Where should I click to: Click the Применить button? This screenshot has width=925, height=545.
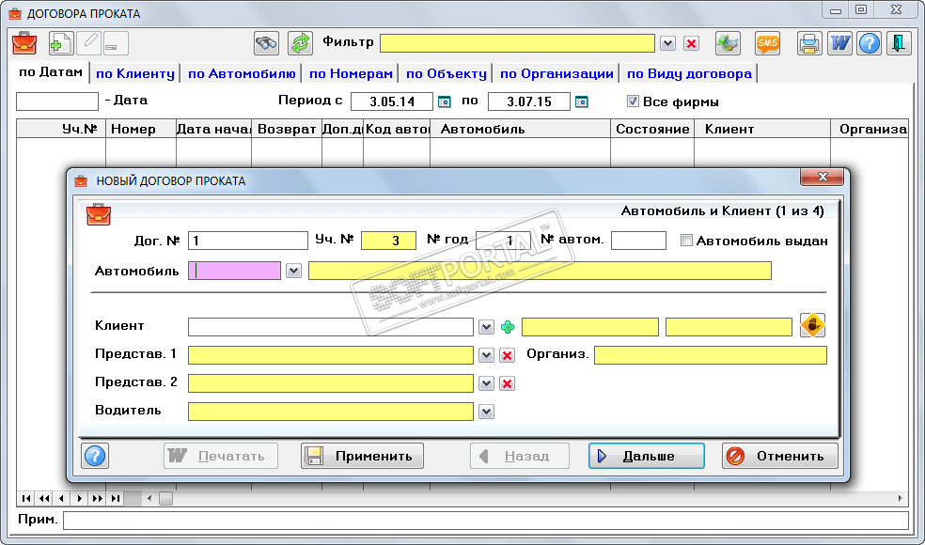pyautogui.click(x=362, y=456)
